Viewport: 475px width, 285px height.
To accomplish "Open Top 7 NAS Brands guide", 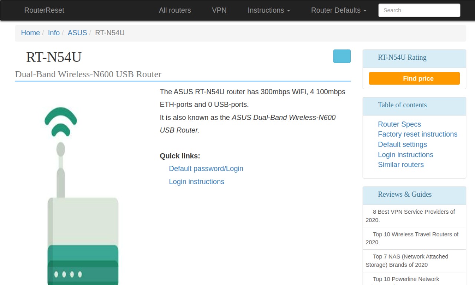I will click(x=414, y=261).
